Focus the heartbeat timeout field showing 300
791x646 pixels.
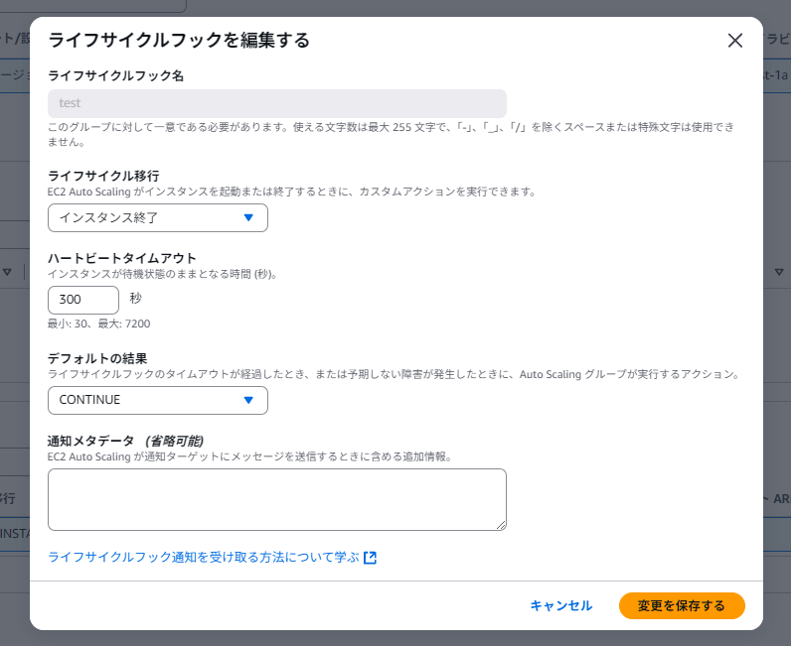(x=83, y=300)
